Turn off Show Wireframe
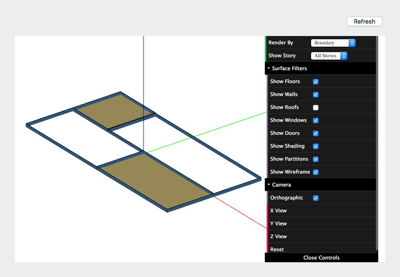This screenshot has height=277, width=400. tap(315, 172)
